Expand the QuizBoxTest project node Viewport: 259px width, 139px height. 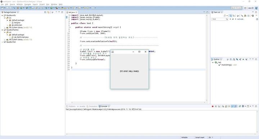[2, 42]
